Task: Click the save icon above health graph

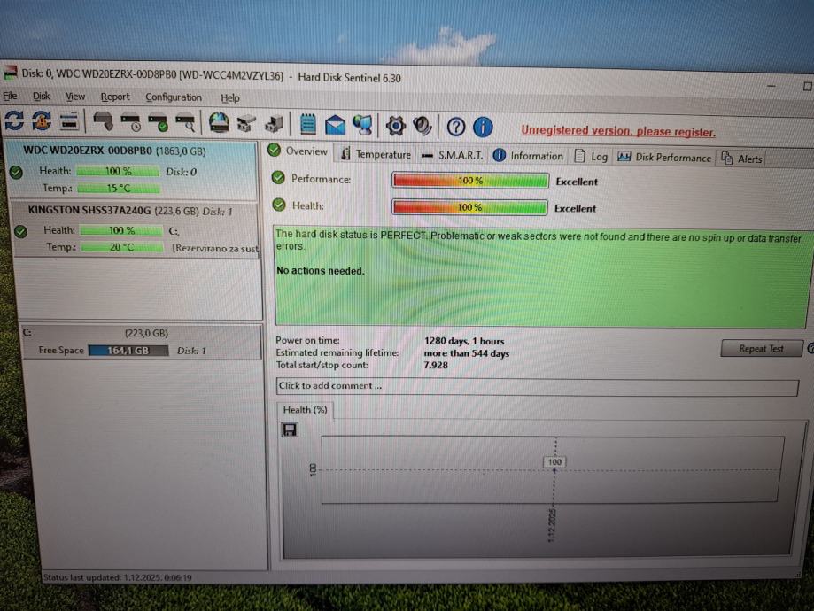Action: [x=290, y=429]
